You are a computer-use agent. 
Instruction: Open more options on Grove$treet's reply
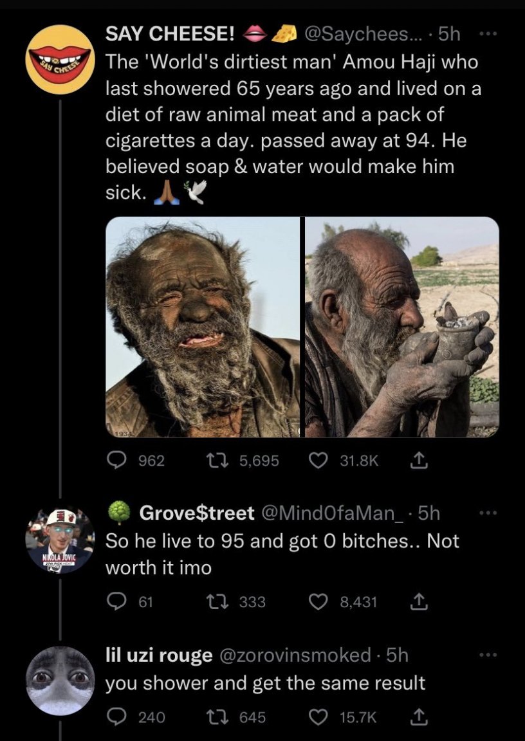[490, 513]
